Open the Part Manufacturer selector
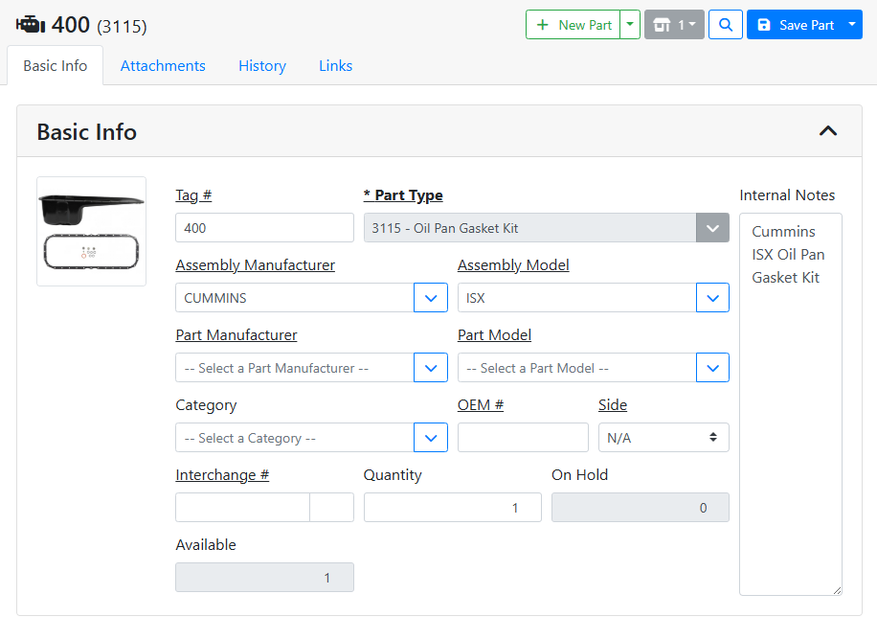877x617 pixels. [431, 368]
